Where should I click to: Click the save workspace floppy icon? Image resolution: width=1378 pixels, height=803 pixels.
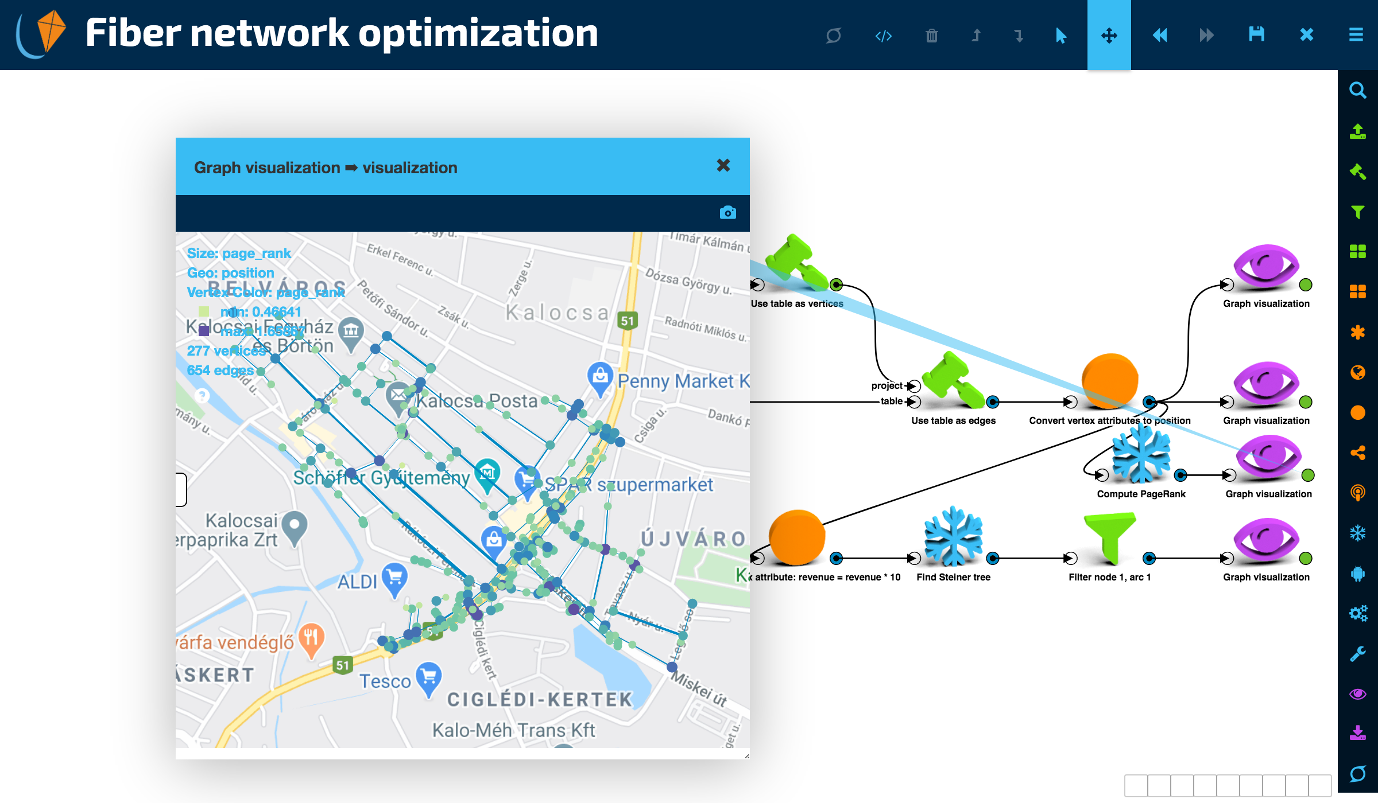(x=1256, y=35)
